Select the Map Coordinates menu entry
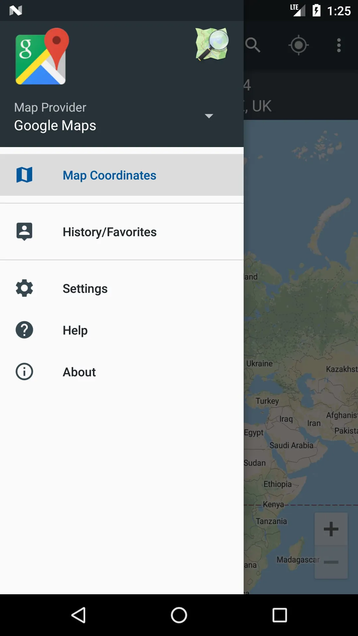The image size is (358, 636). 109,175
